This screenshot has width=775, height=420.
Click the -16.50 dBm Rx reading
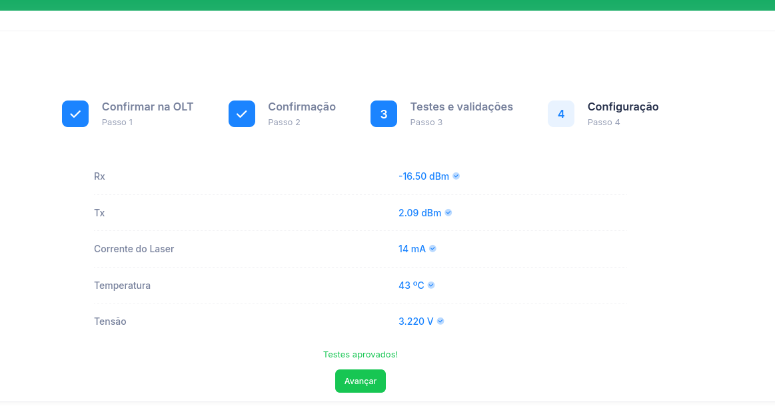coord(424,176)
